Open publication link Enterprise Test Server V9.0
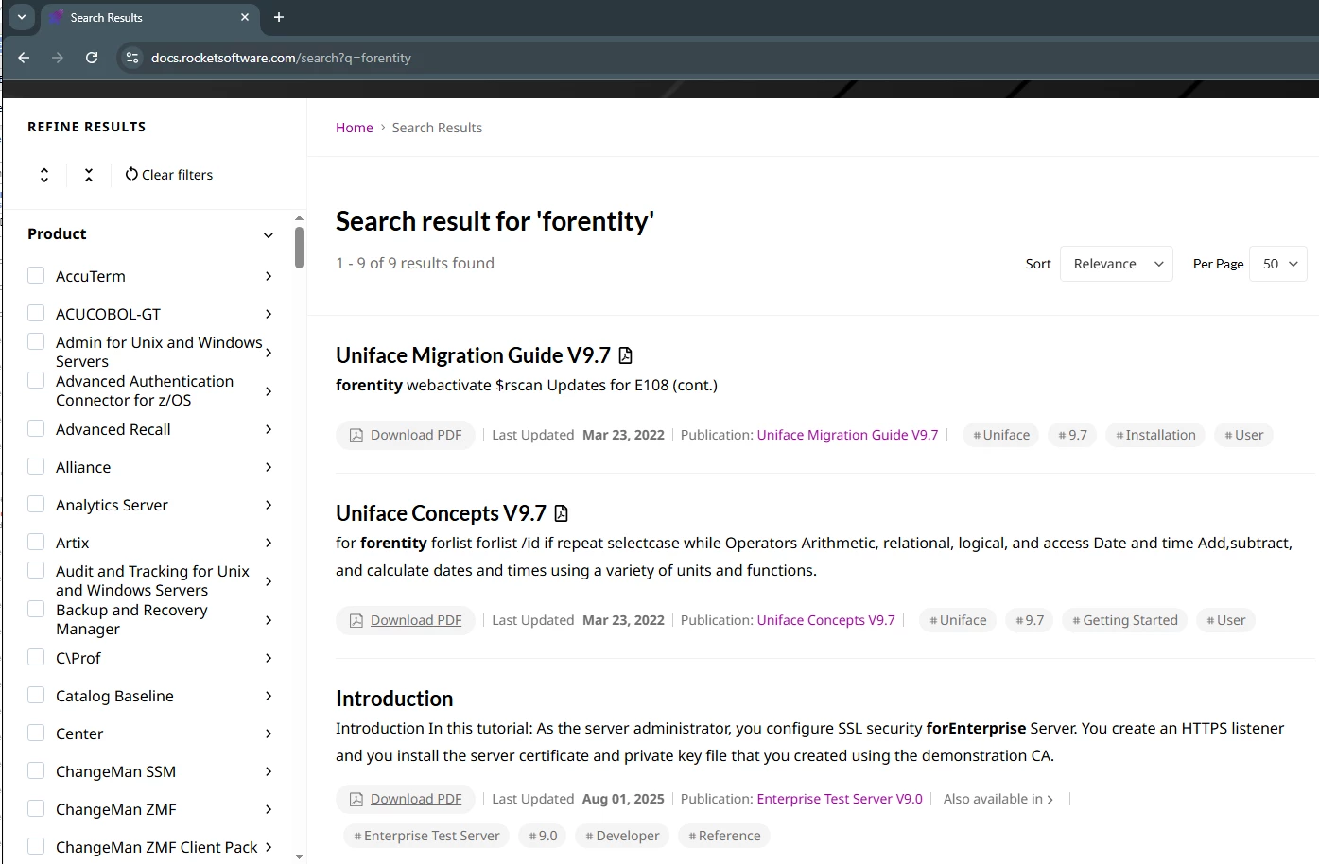Image resolution: width=1319 pixels, height=864 pixels. (840, 799)
